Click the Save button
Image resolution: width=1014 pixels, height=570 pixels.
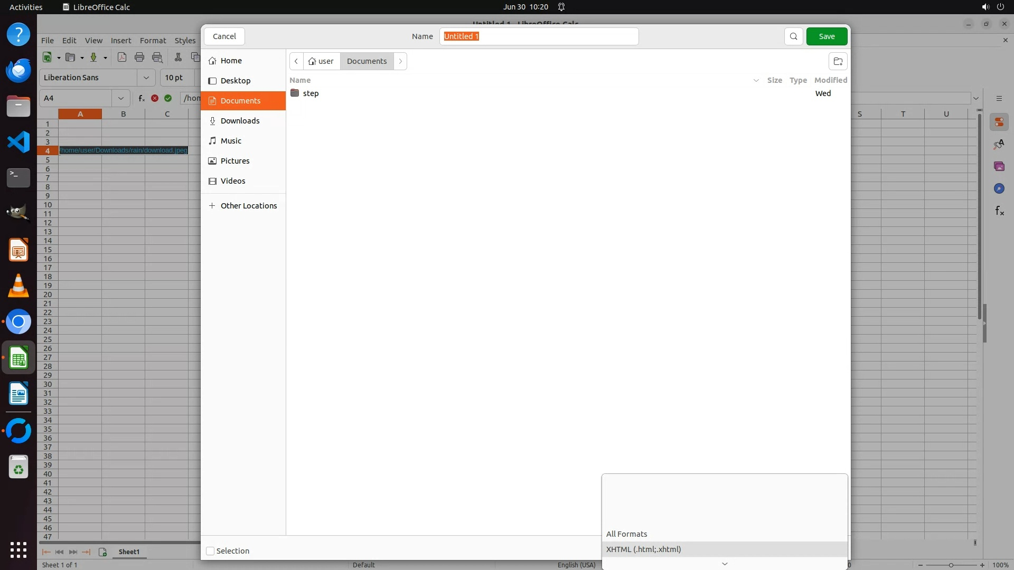(x=827, y=36)
